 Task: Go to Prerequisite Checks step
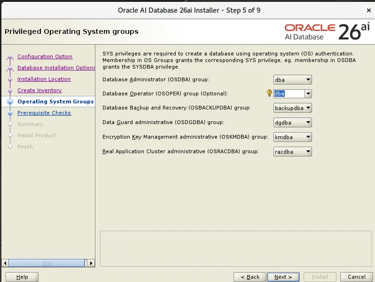[x=44, y=113]
